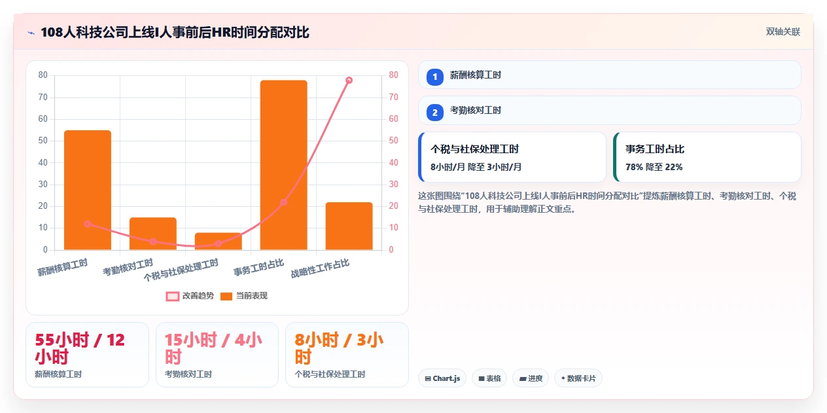Click the 个税与社保处理工时 orange bar
The image size is (827, 413).
219,241
